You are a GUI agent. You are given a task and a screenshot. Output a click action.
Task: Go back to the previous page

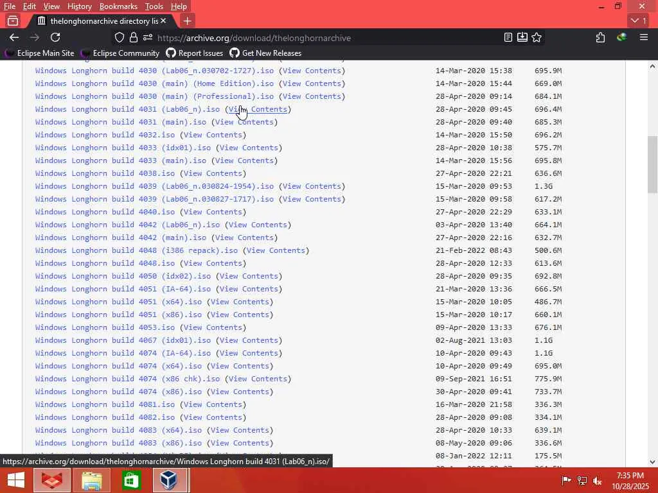(14, 38)
